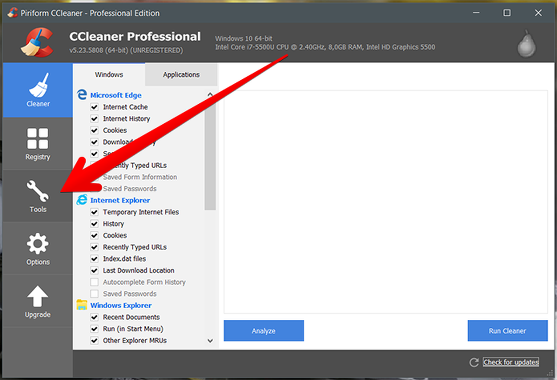The image size is (557, 380).
Task: Uncheck Recent Documents under Windows Explorer
Action: [95, 317]
